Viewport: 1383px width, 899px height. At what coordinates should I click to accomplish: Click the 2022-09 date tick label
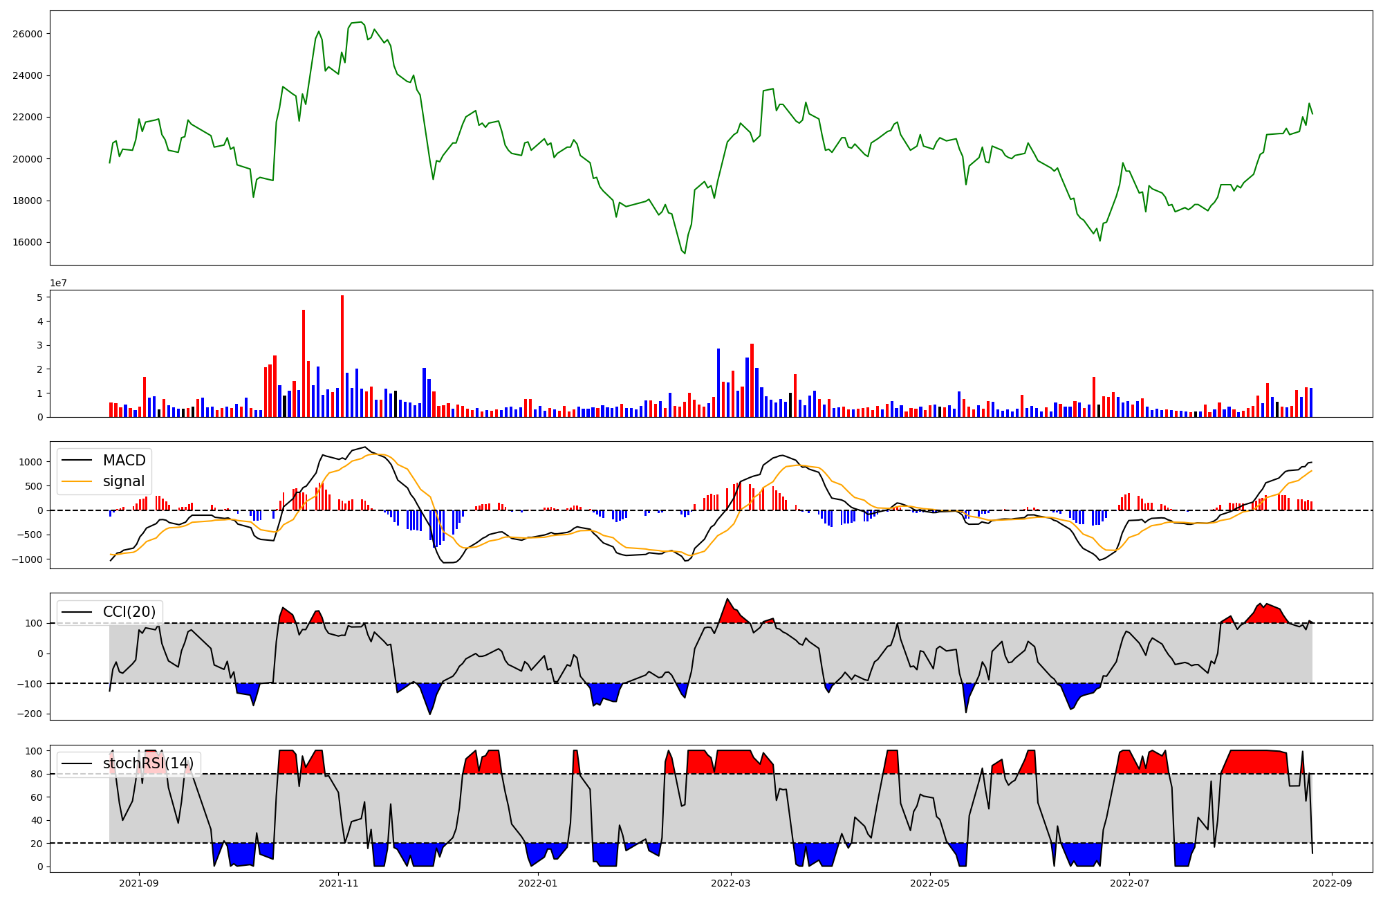pyautogui.click(x=1332, y=883)
